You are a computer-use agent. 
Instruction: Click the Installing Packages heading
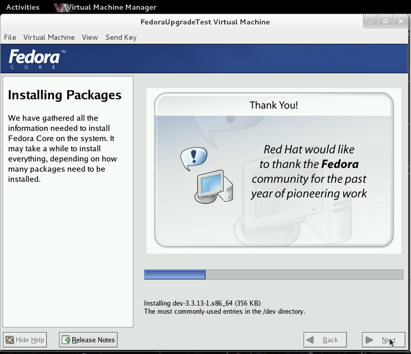[64, 95]
